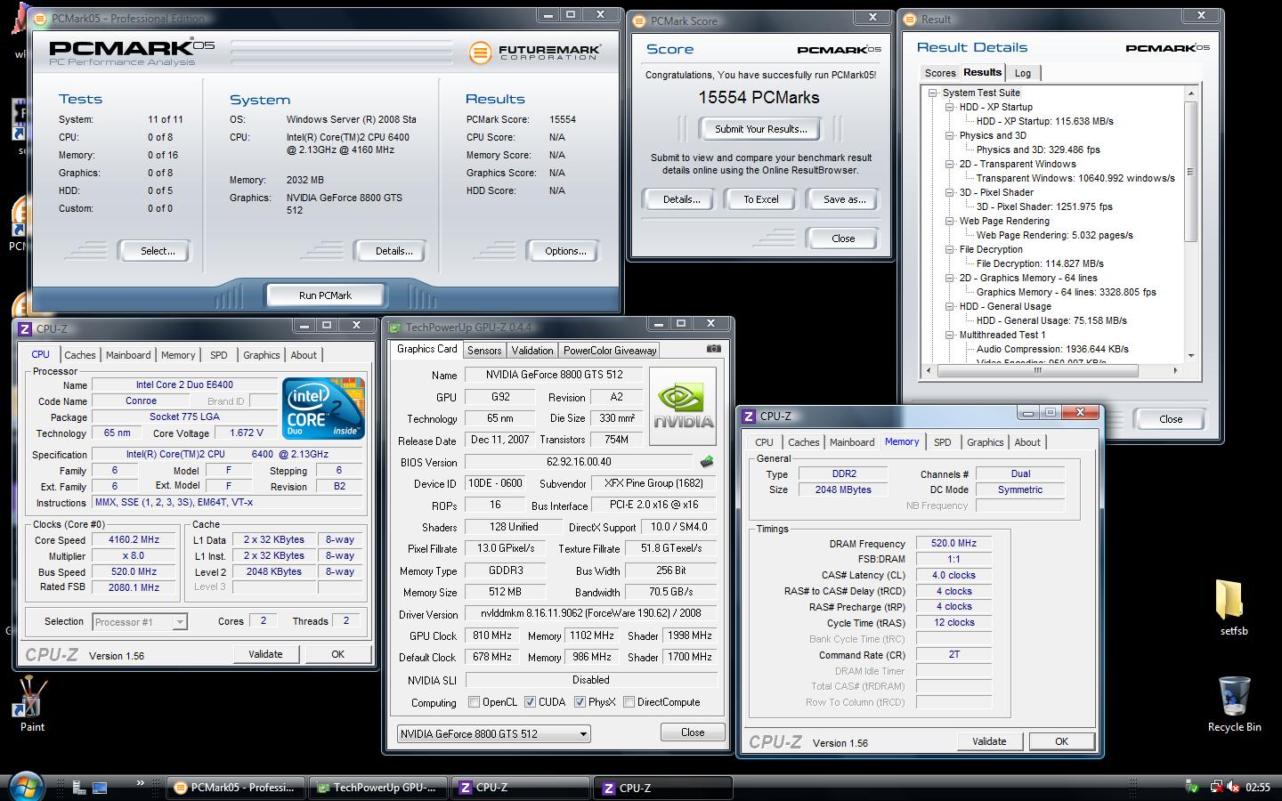Open the SPD tab in the CPU-Z Memory window
This screenshot has width=1282, height=801.
(x=942, y=442)
